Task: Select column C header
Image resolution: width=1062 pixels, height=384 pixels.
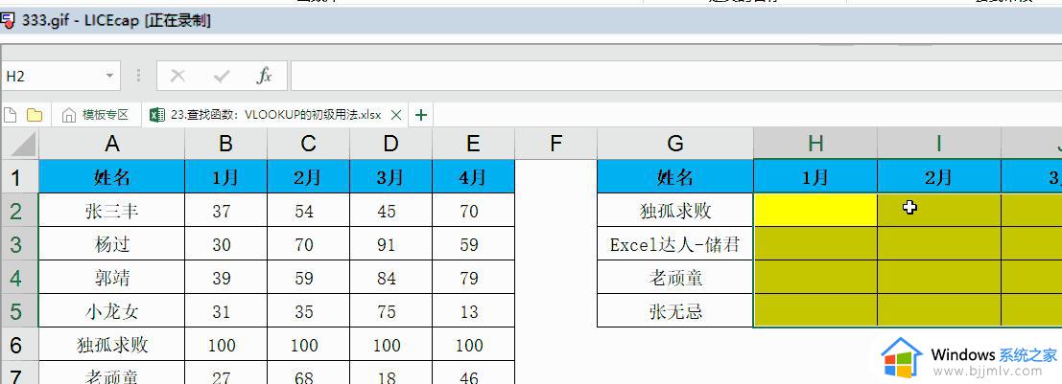Action: 308,144
